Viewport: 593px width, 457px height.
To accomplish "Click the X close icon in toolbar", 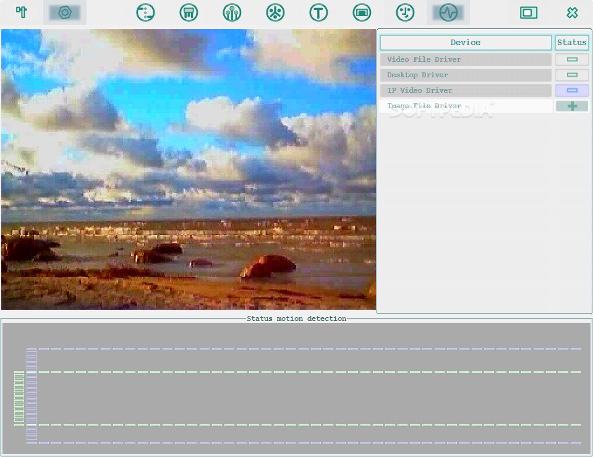I will [572, 12].
